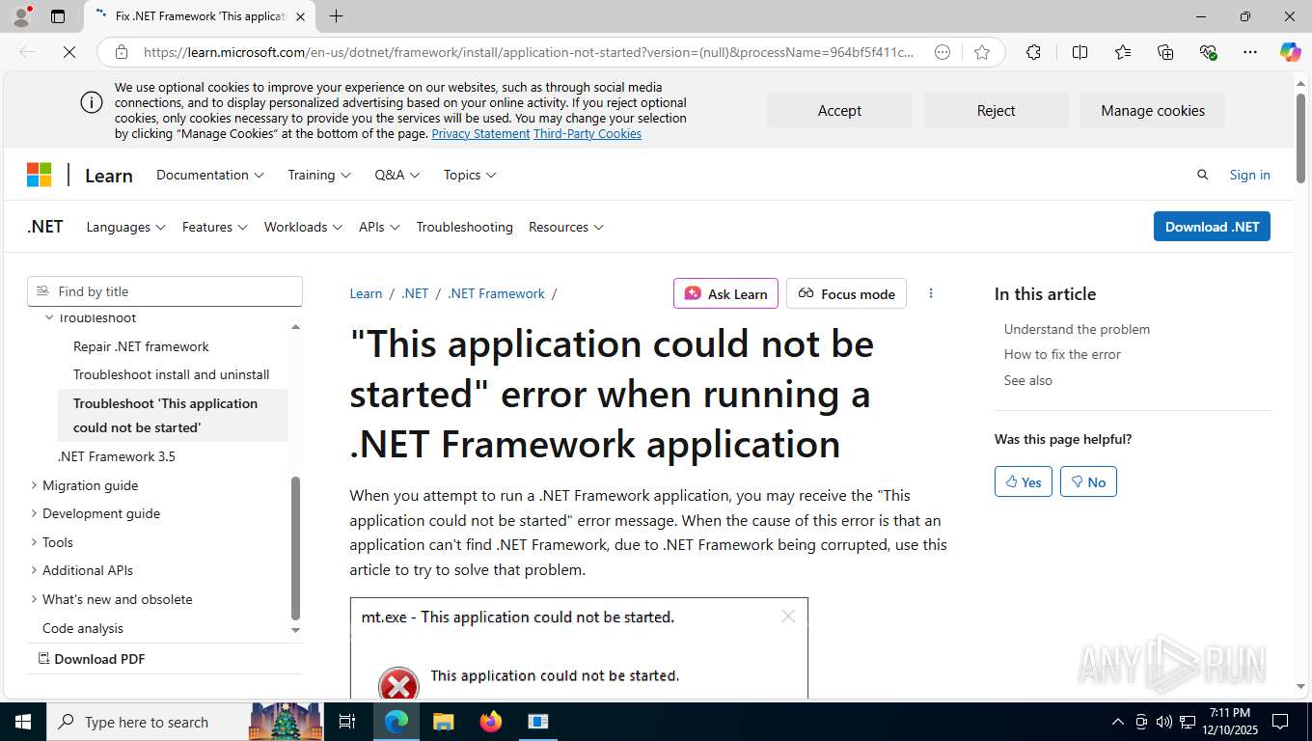This screenshot has height=741, width=1312.
Task: Expand the Q&A dropdown
Action: click(x=397, y=175)
